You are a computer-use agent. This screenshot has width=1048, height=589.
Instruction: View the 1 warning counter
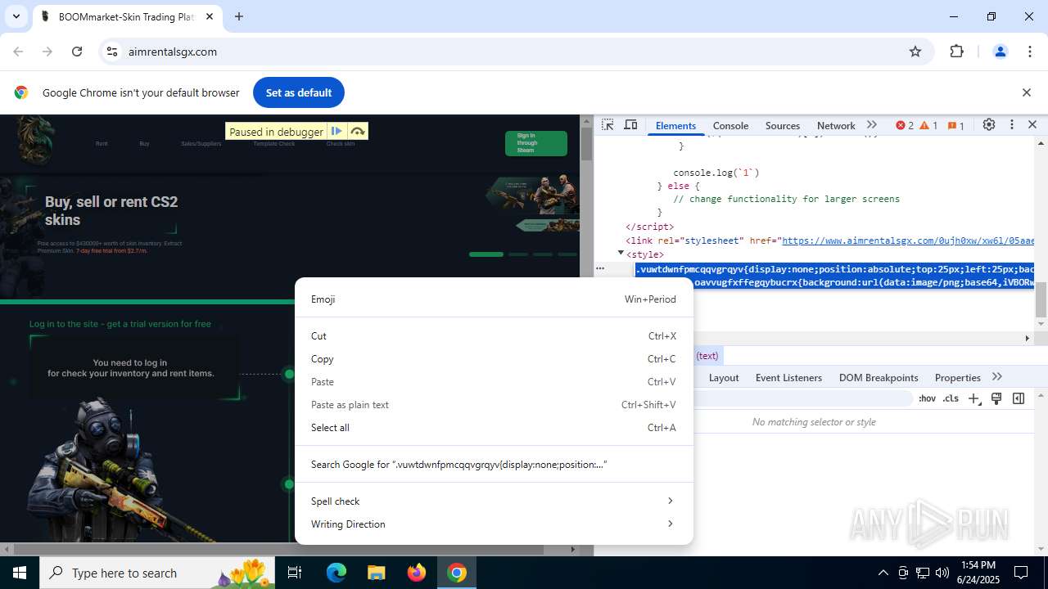tap(928, 125)
